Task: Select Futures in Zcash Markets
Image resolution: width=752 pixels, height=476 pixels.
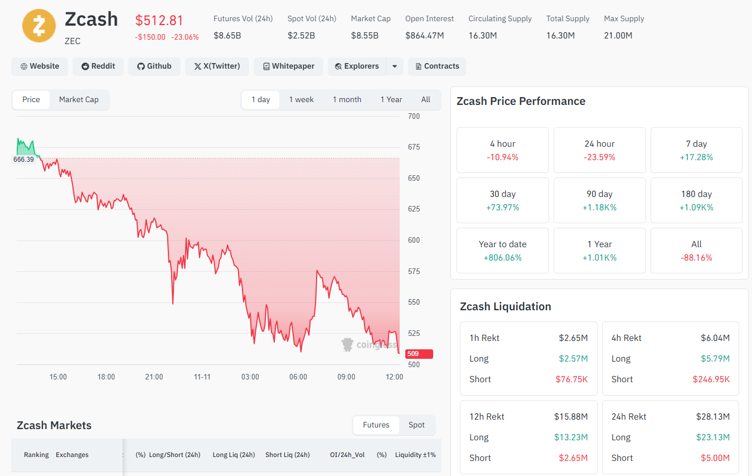Action: [x=376, y=425]
